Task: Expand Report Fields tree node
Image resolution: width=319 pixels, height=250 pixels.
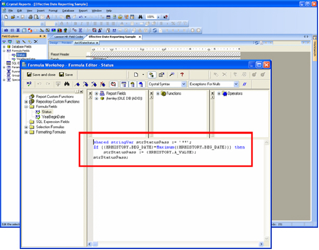Action: click(97, 94)
